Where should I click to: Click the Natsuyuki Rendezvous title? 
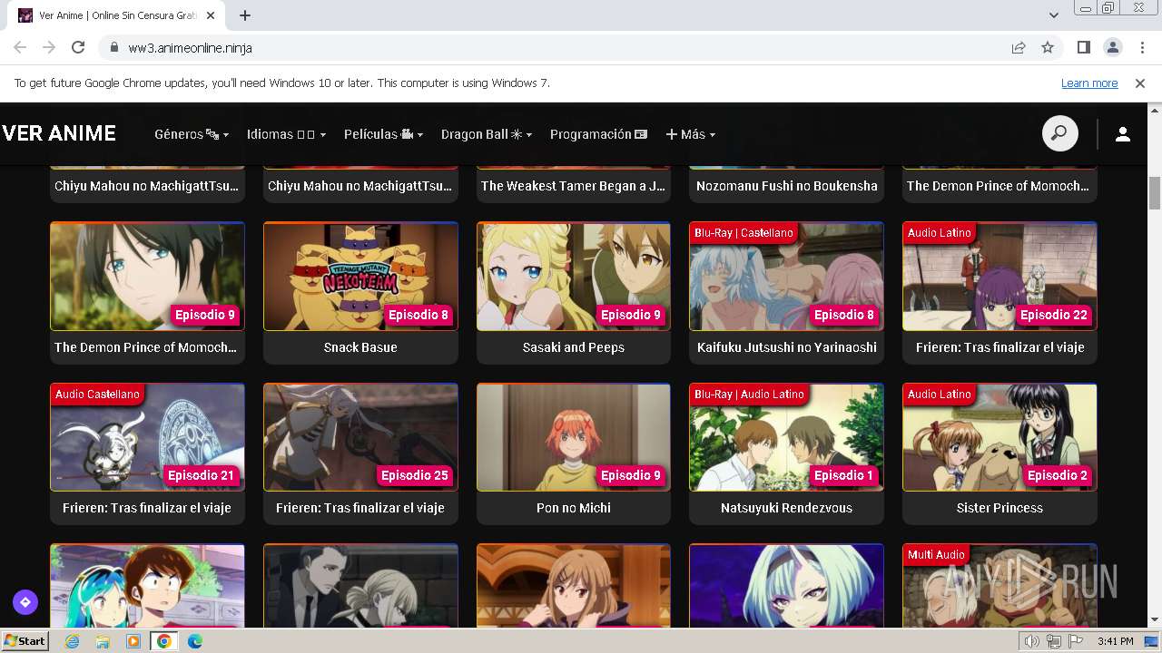coord(786,508)
